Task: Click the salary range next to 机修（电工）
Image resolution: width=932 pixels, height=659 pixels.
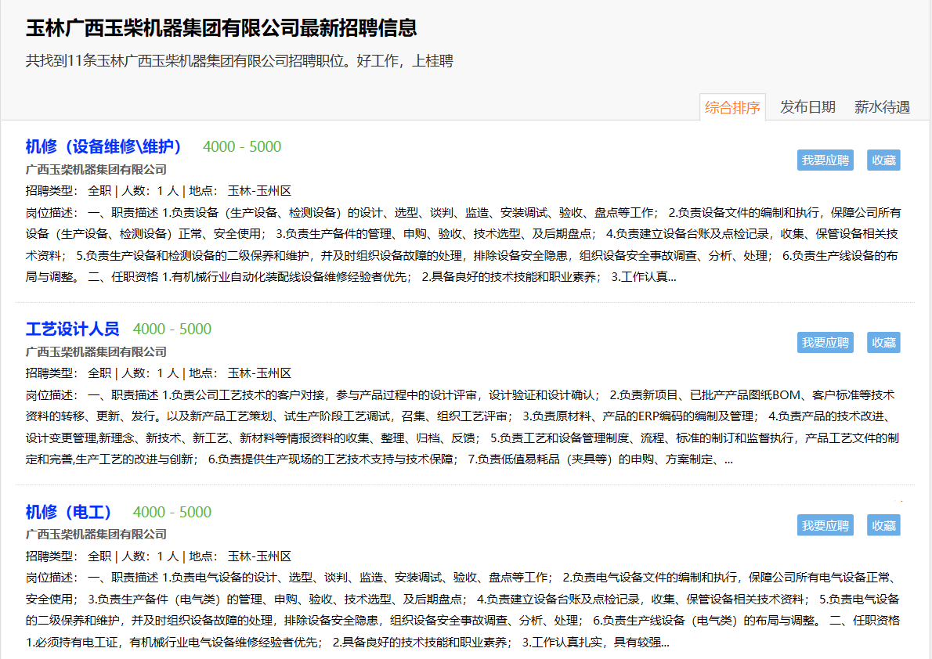Action: point(172,513)
